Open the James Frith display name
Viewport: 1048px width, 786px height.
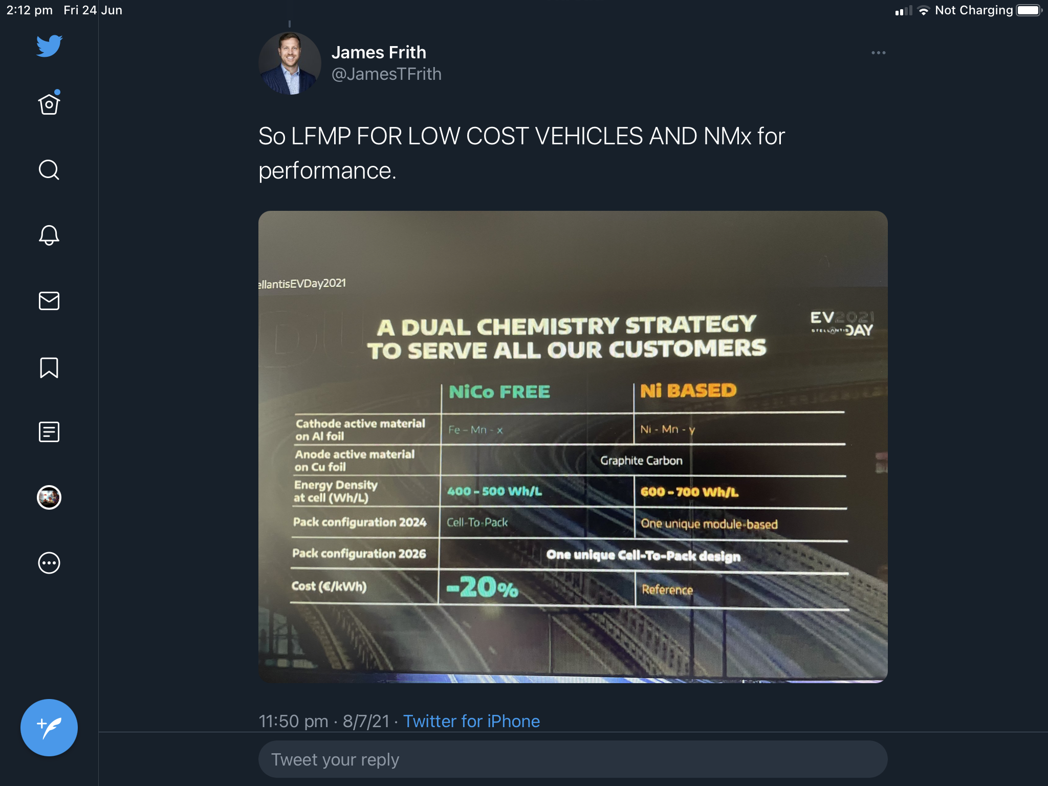tap(379, 52)
